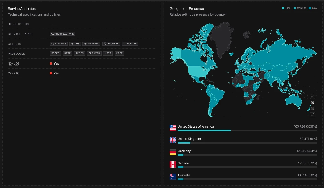Click the DESCRIPTION attribute label
The height and width of the screenshot is (188, 324).
pyautogui.click(x=18, y=24)
